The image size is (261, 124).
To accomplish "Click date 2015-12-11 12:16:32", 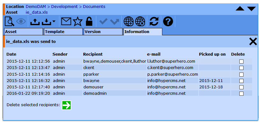I will click(28, 81).
